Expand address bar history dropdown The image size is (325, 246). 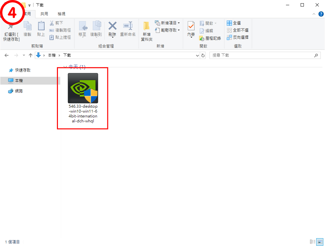(x=197, y=55)
